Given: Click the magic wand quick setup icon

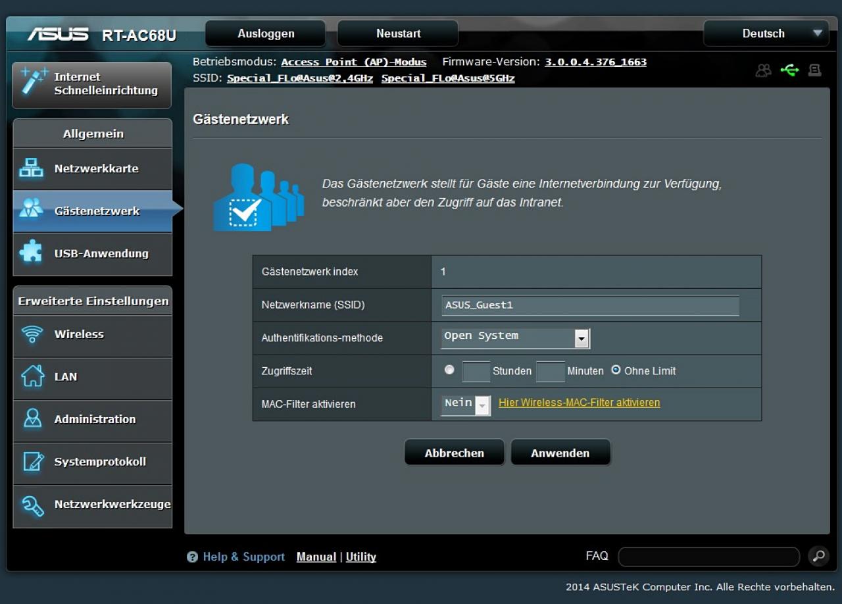Looking at the screenshot, I should click(34, 82).
